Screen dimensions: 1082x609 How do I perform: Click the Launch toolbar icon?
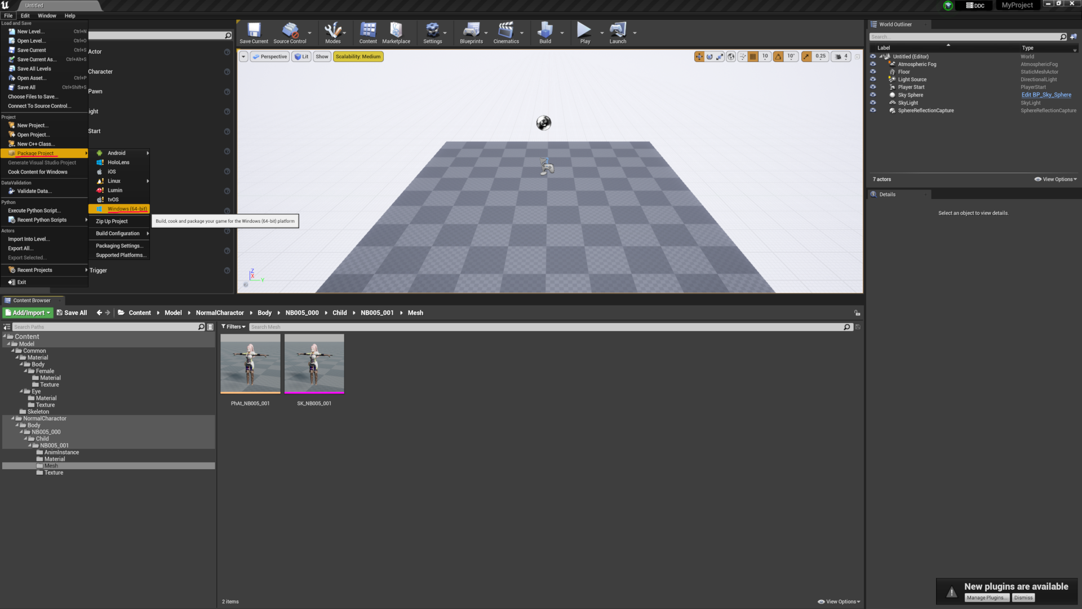click(x=618, y=33)
